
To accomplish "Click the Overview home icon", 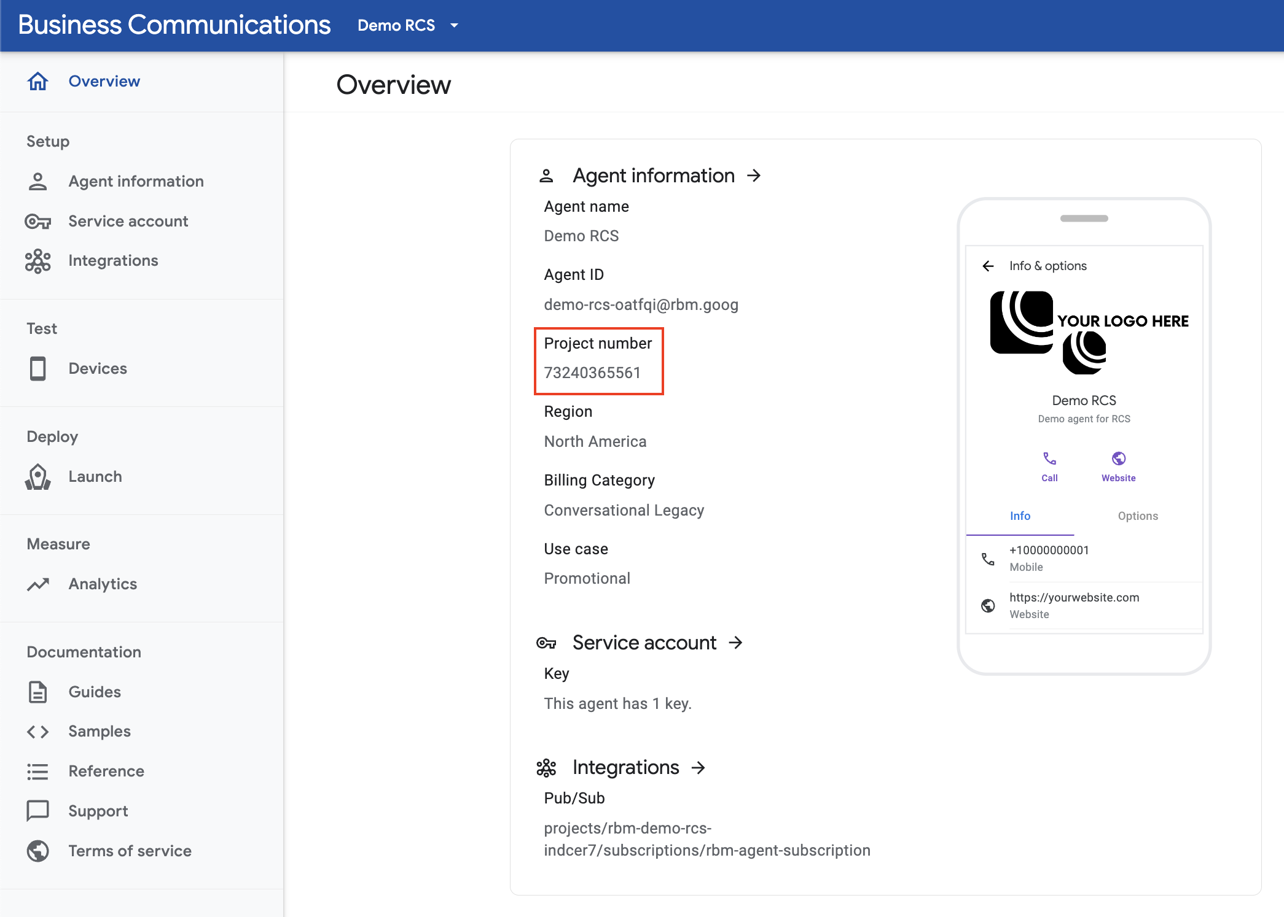I will coord(37,81).
